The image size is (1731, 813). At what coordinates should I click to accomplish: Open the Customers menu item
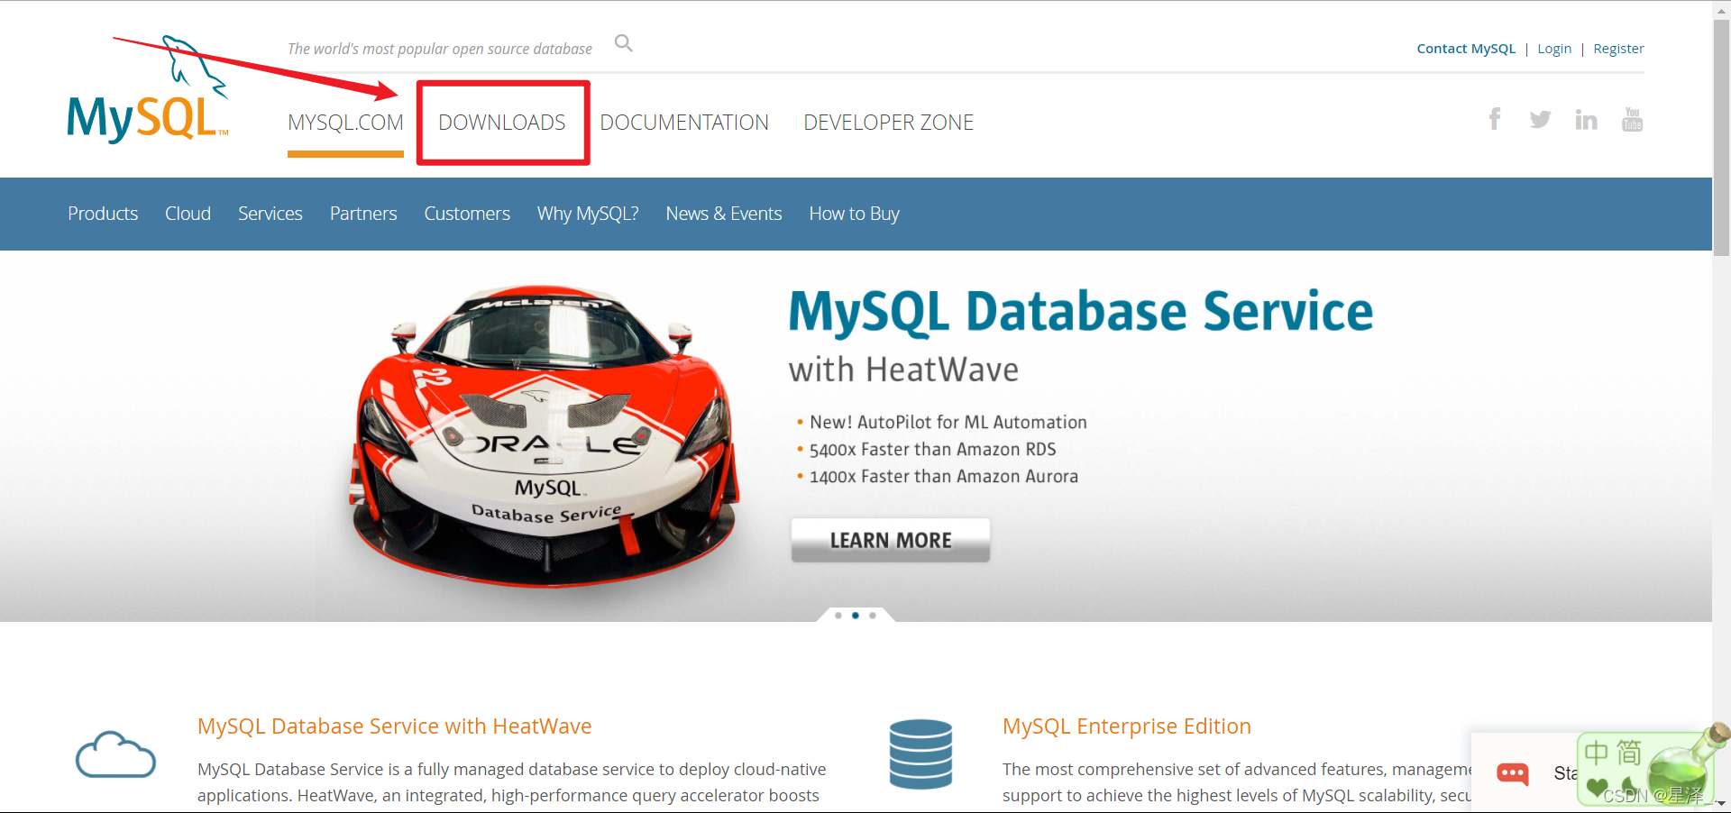467,214
